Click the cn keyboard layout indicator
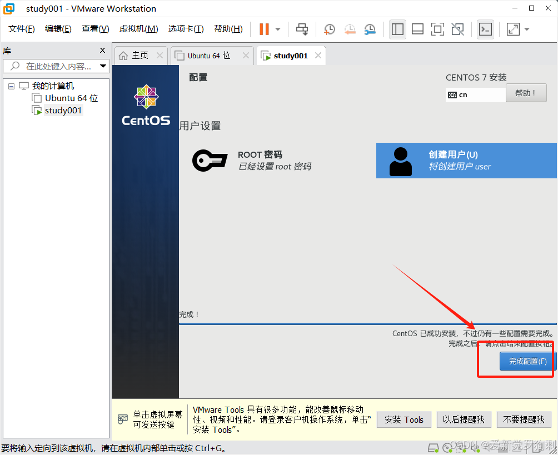Screen dimensions: 558x455 click(475, 94)
